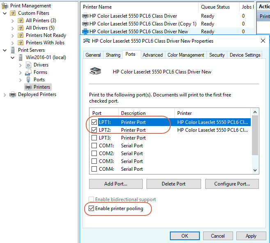The height and width of the screenshot is (243, 270).
Task: Check the COM2 serial port checkbox
Action: pyautogui.click(x=94, y=153)
